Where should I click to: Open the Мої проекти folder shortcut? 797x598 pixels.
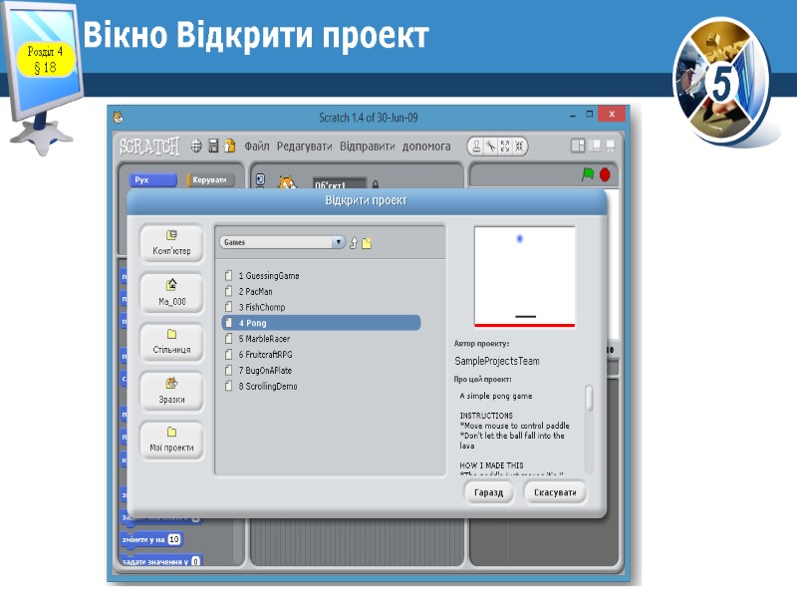pyautogui.click(x=171, y=439)
